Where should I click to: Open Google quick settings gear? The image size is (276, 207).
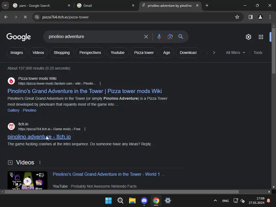pos(248,37)
